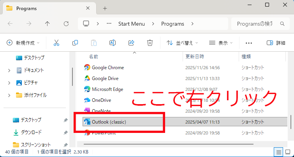Click the PC monitor icon in address bar
294x157 pixels.
(x=86, y=24)
